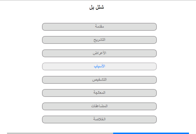Select the المضاعفات button

click(99, 106)
